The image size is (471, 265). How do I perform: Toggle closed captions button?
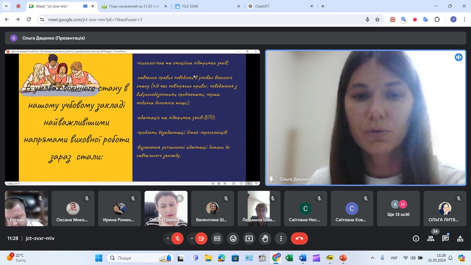tap(217, 239)
